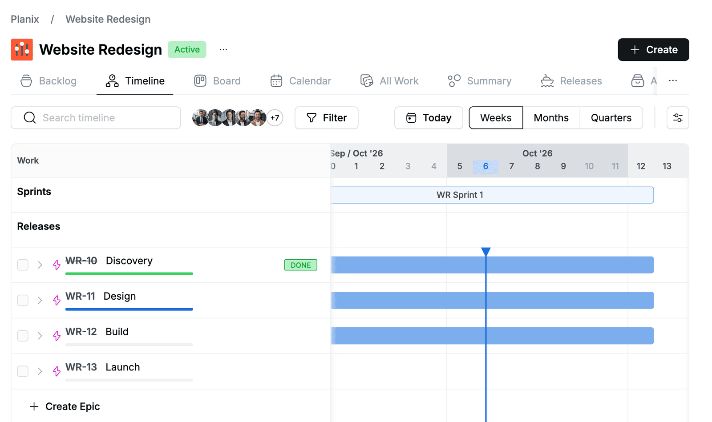712x422 pixels.
Task: Open the All Work tab
Action: [389, 81]
